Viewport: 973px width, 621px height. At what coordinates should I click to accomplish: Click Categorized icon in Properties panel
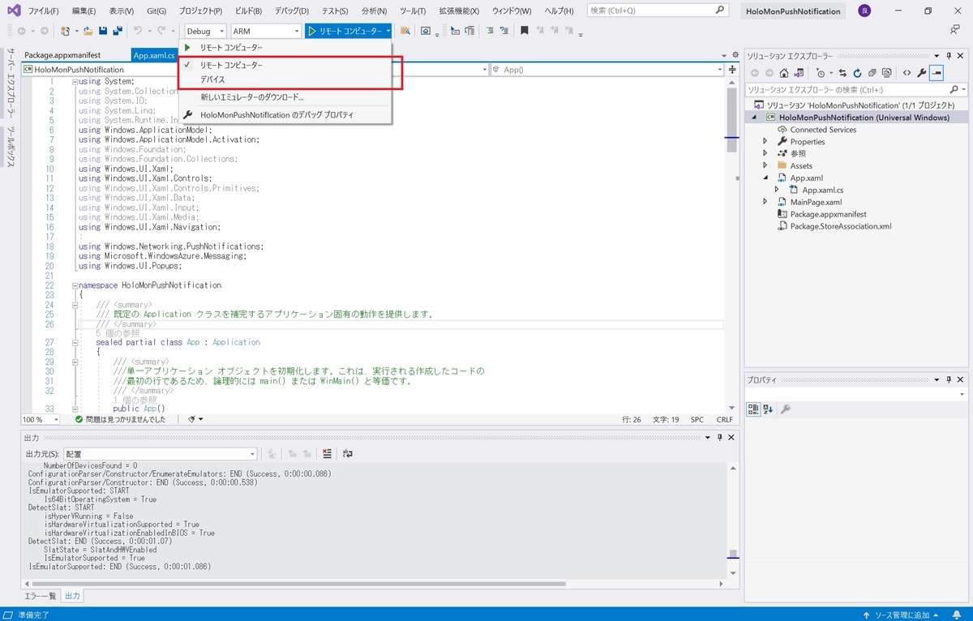point(752,409)
